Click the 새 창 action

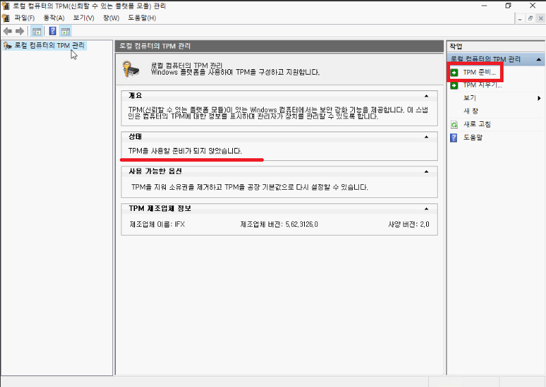[x=471, y=111]
